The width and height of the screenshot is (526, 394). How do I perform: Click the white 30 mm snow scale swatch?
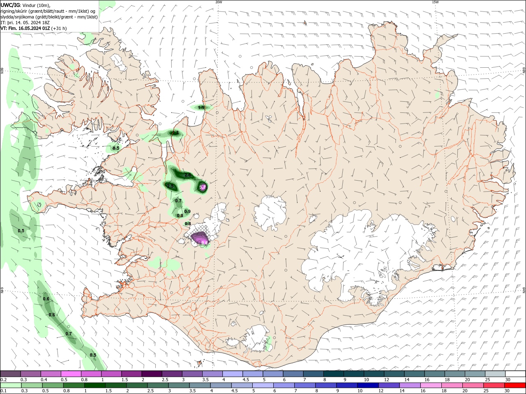[x=515, y=374]
